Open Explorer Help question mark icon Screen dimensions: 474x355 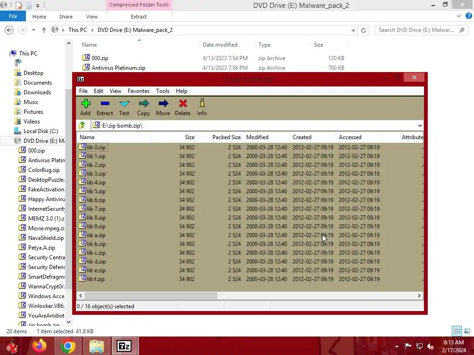[x=468, y=16]
